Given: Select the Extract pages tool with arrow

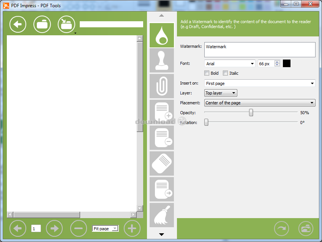Looking at the screenshot, I should (x=162, y=190).
